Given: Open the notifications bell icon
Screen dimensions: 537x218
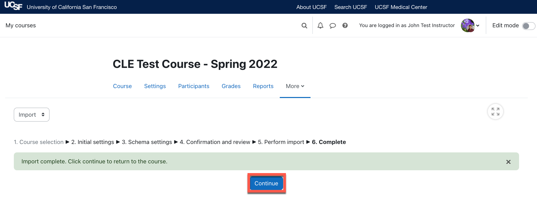Looking at the screenshot, I should [x=320, y=26].
